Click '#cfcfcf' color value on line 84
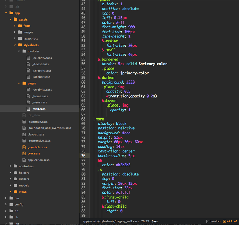 pyautogui.click(x=123, y=192)
